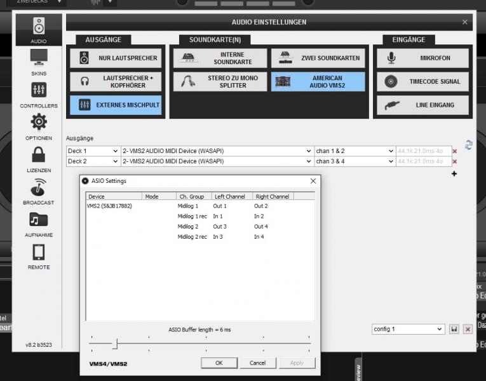Open the Lizenzen lock section
Screen dimensions: 486x381
click(x=39, y=159)
